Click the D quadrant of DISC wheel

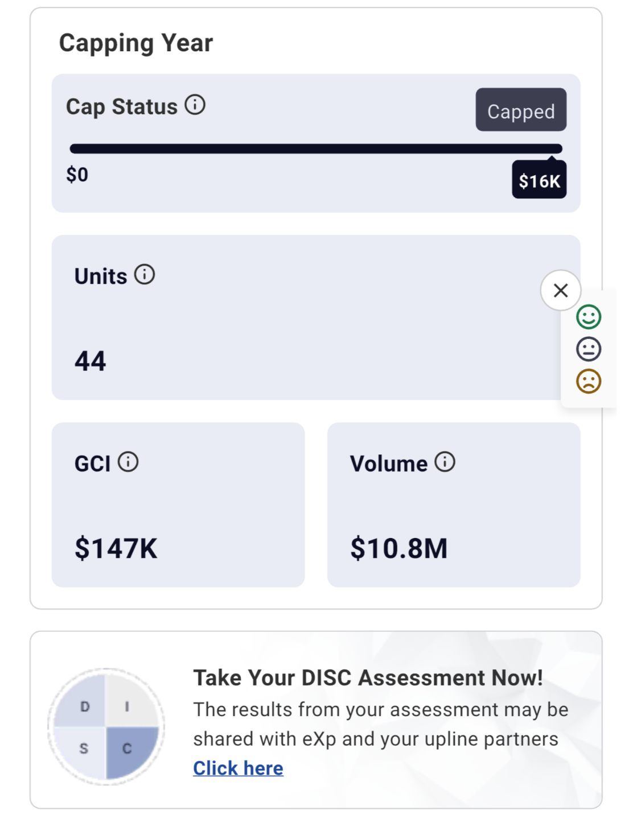[x=84, y=706]
